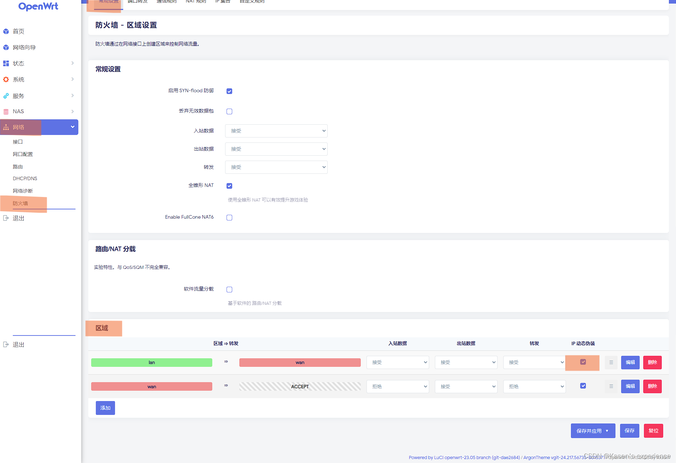Click the striped ACCEPT target bar
Screen dimensions: 676x463
click(300, 386)
